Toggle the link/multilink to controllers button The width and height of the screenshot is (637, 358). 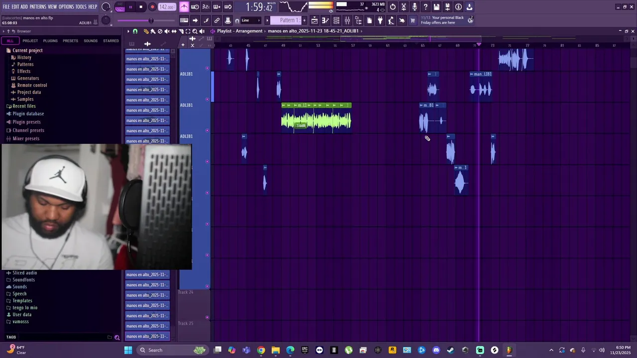click(217, 20)
